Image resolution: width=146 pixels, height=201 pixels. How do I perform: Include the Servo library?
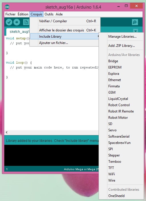point(121,130)
